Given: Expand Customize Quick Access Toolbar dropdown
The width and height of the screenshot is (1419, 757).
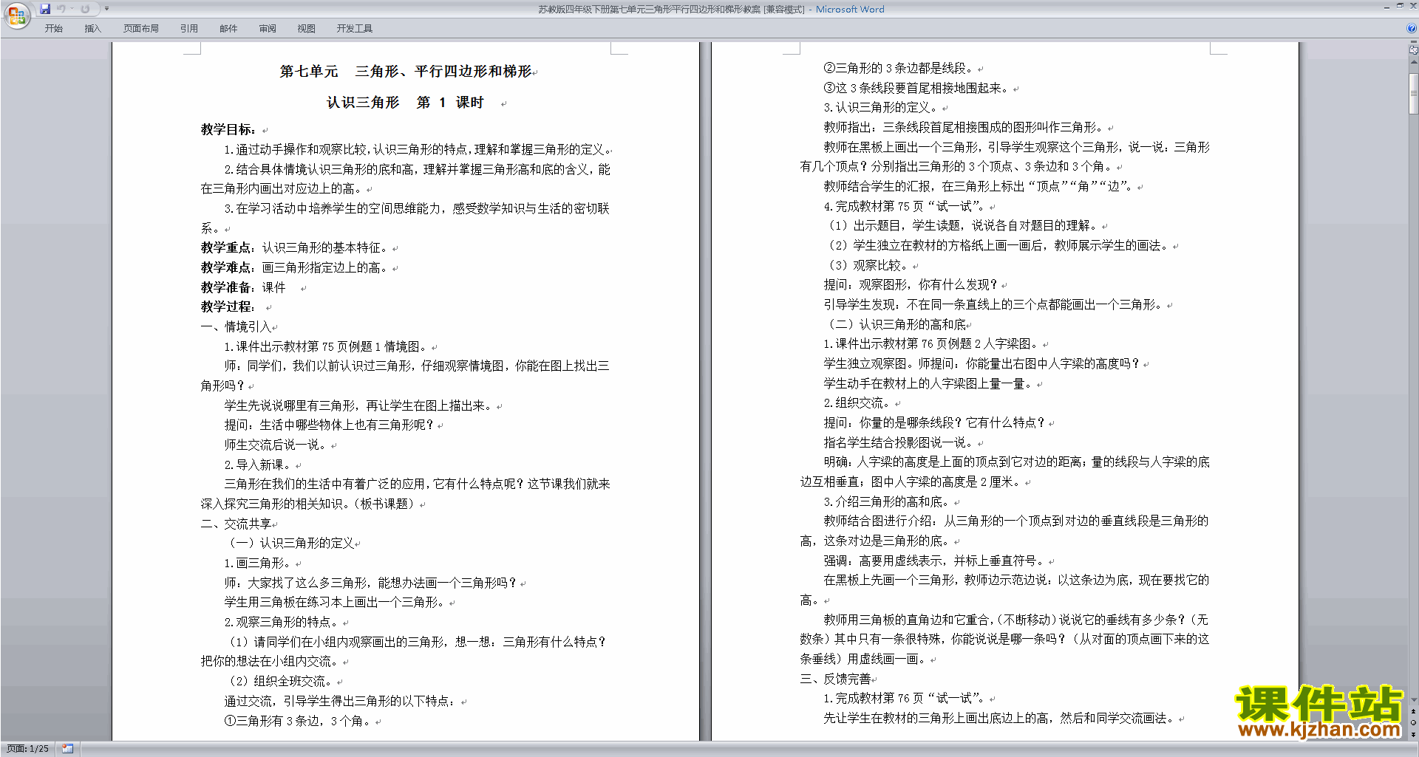Looking at the screenshot, I should [x=106, y=9].
